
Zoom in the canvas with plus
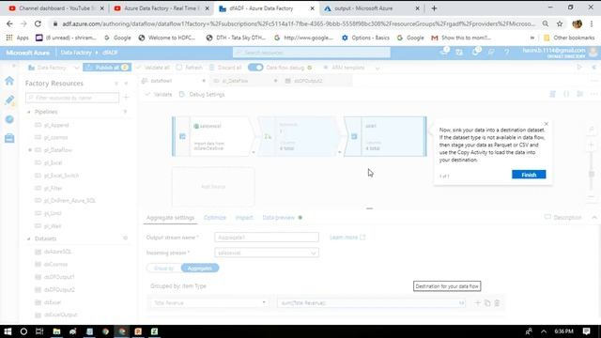point(592,146)
